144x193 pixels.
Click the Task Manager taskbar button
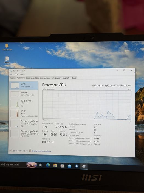click(84, 167)
